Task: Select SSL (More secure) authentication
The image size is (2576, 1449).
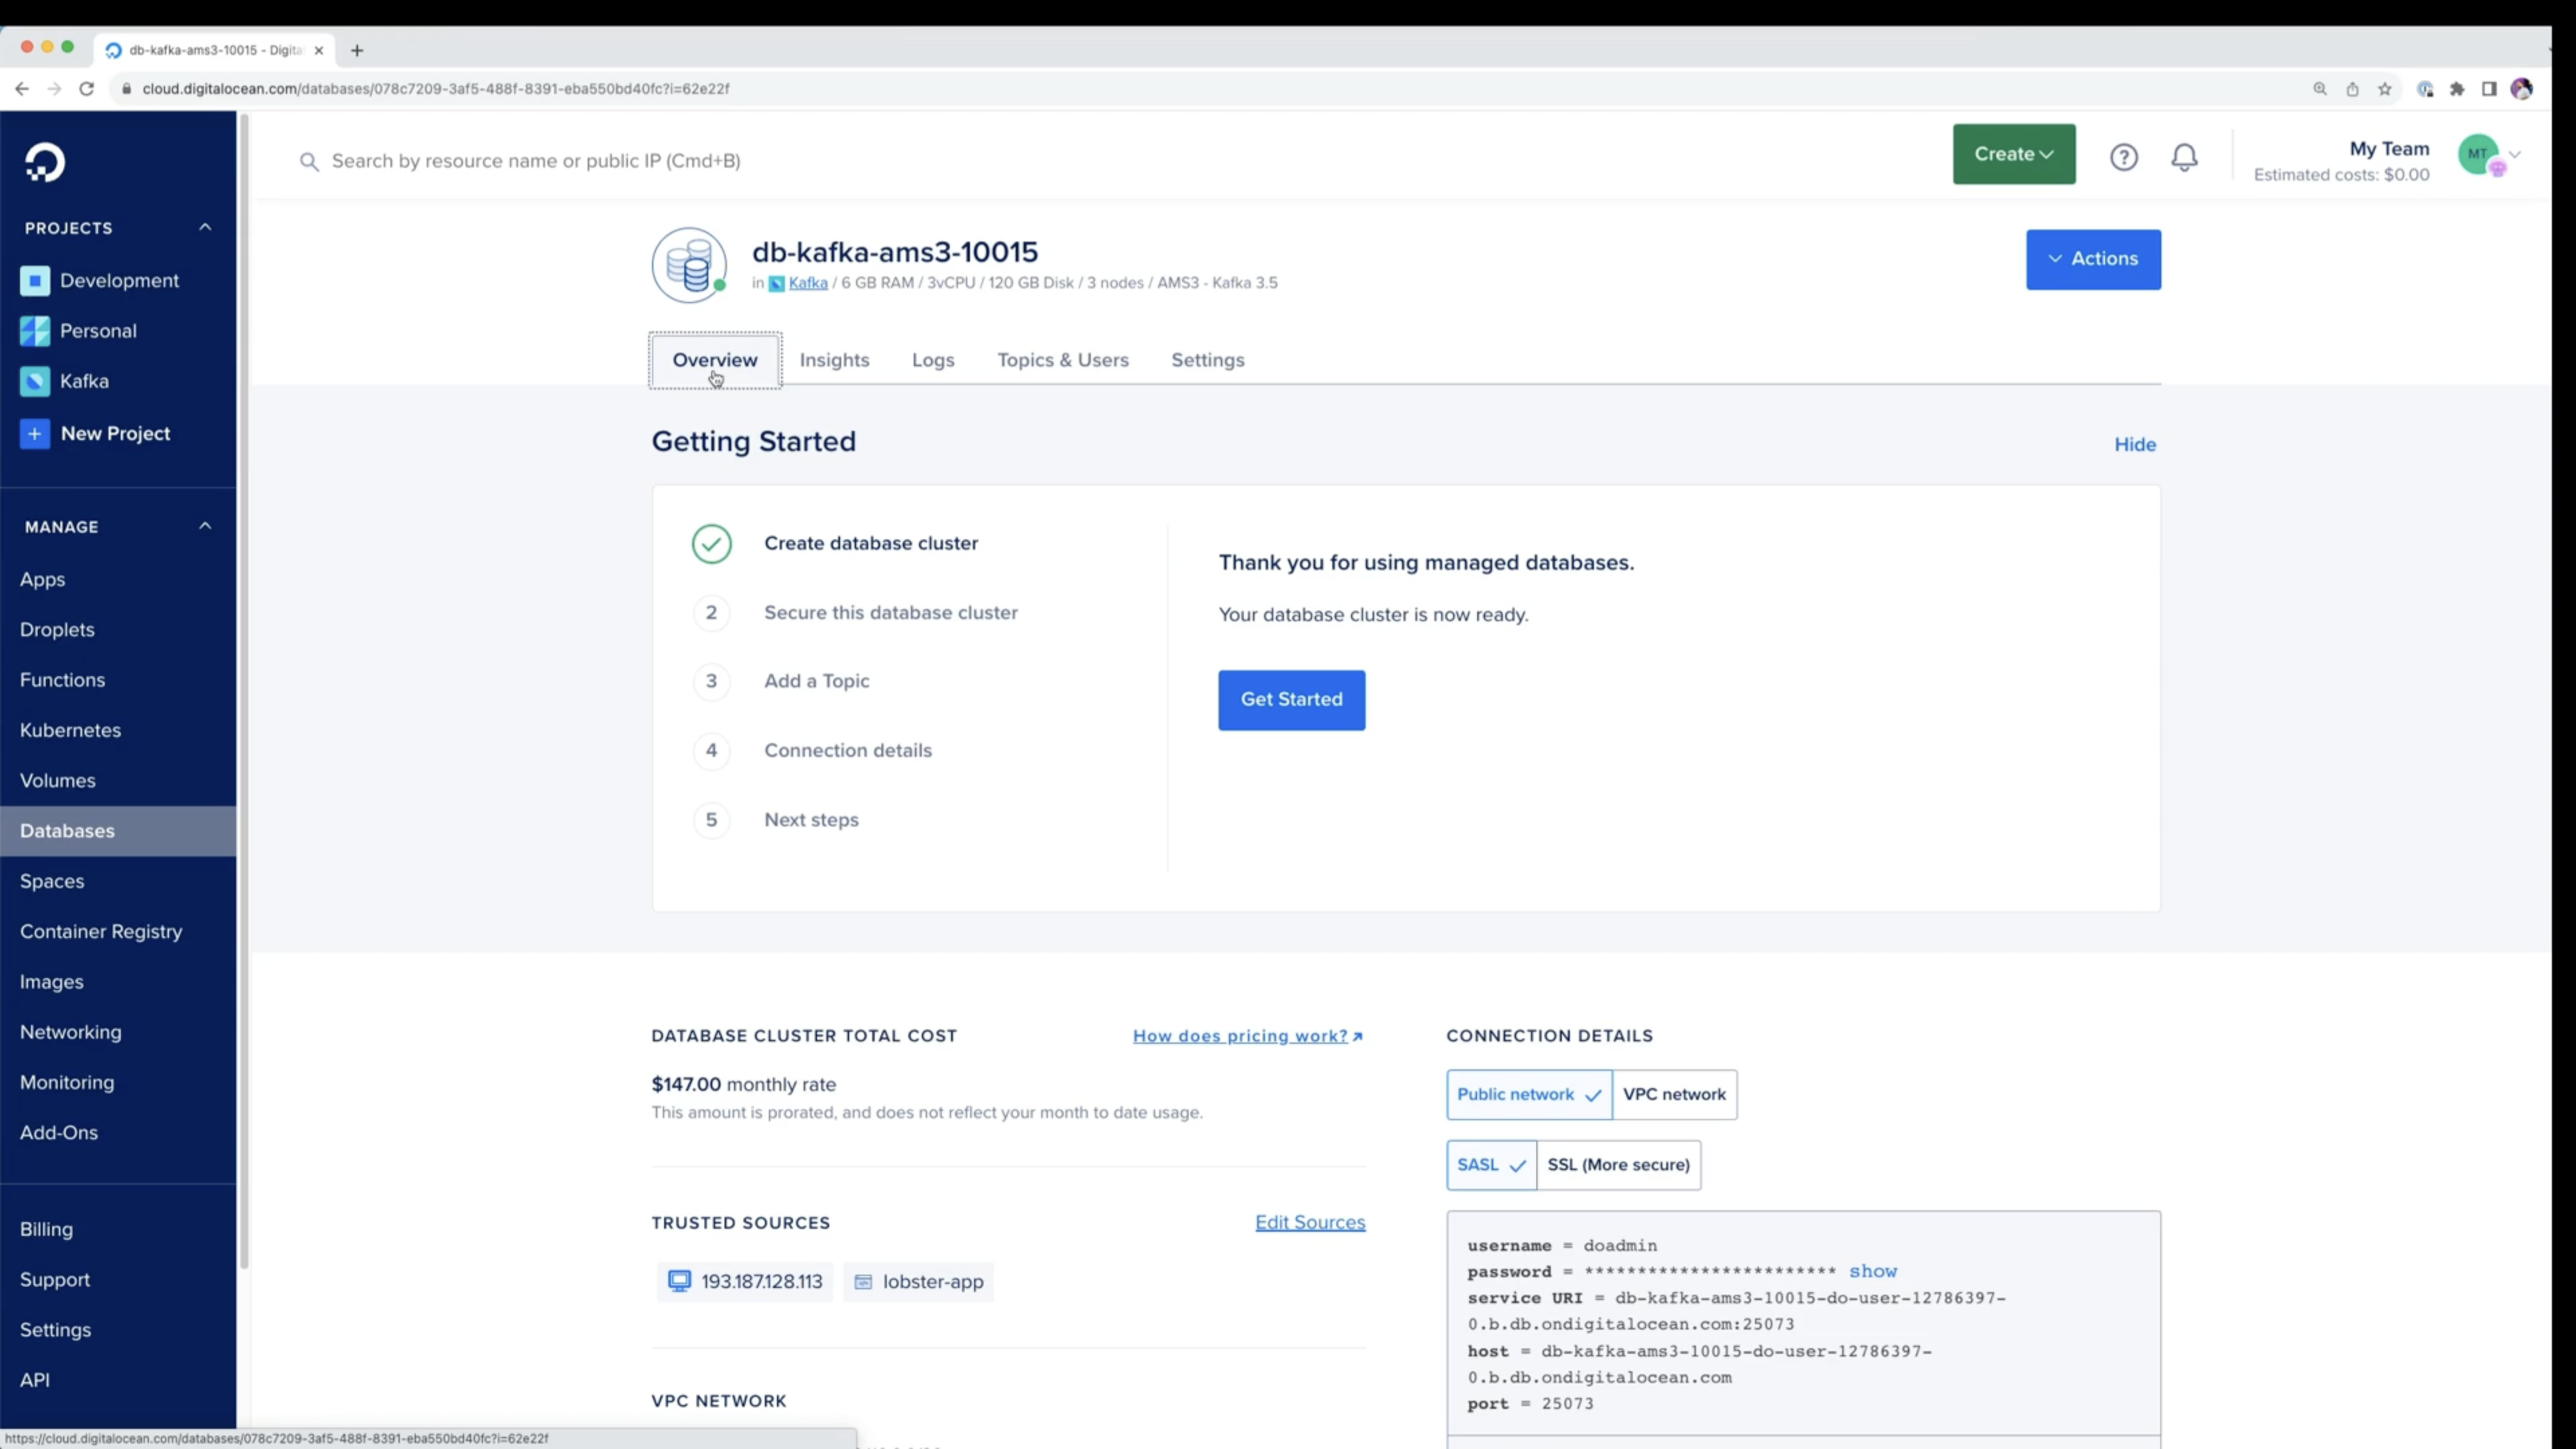Action: point(1618,1164)
